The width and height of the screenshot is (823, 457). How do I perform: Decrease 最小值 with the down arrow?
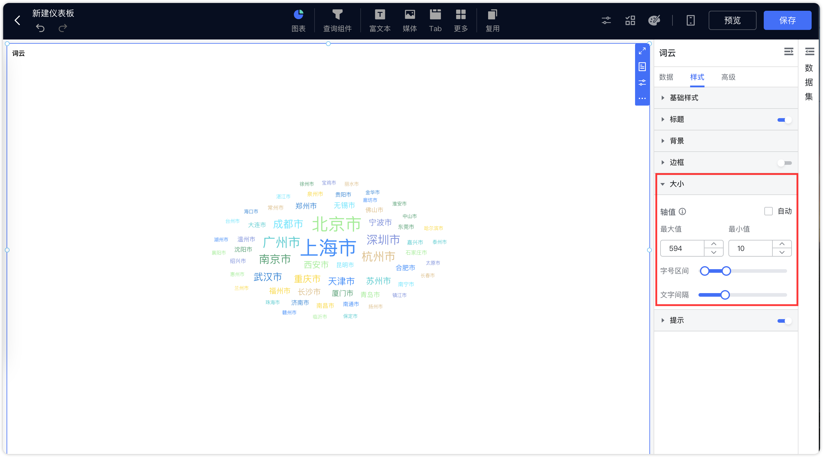[x=781, y=252]
